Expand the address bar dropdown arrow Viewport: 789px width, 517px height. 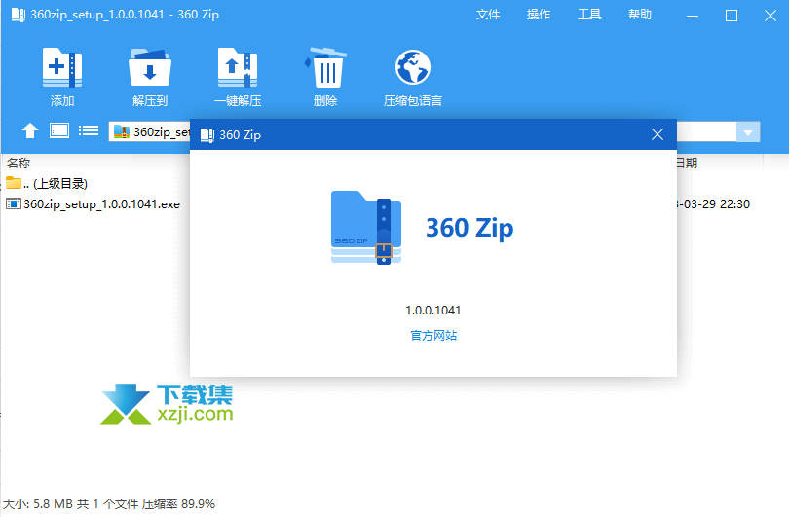748,132
